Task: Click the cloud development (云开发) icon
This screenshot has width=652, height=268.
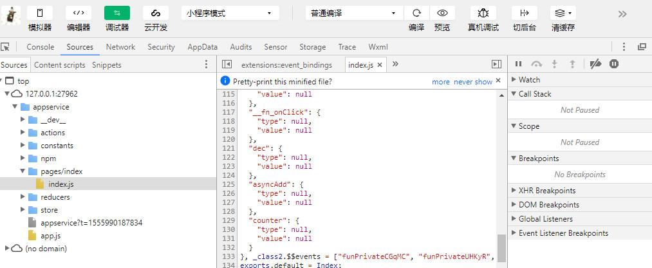Action: 155,13
